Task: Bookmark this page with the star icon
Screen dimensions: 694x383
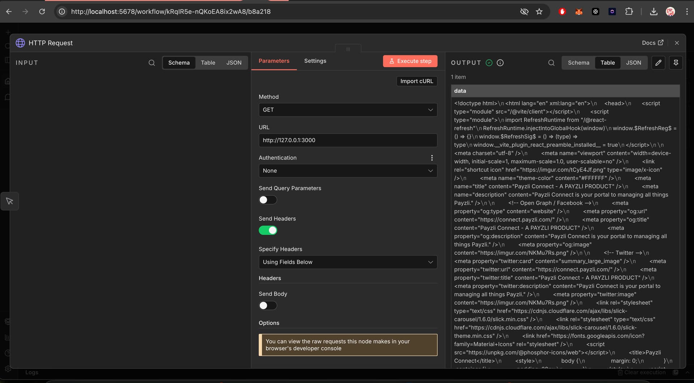Action: pos(539,12)
